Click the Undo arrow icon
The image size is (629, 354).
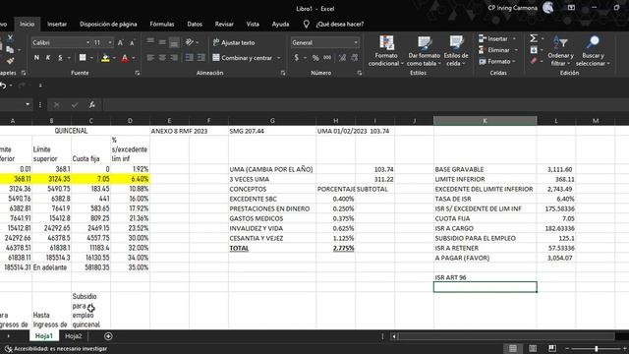point(3,86)
